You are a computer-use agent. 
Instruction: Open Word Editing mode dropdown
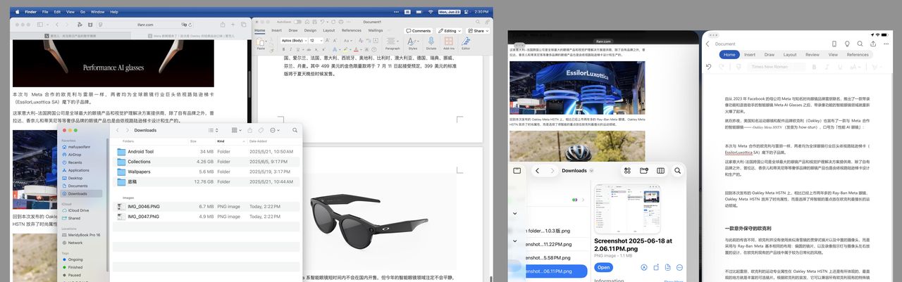(x=448, y=31)
